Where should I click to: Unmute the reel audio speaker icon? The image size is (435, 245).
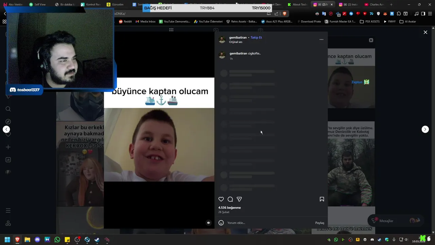[x=209, y=223]
